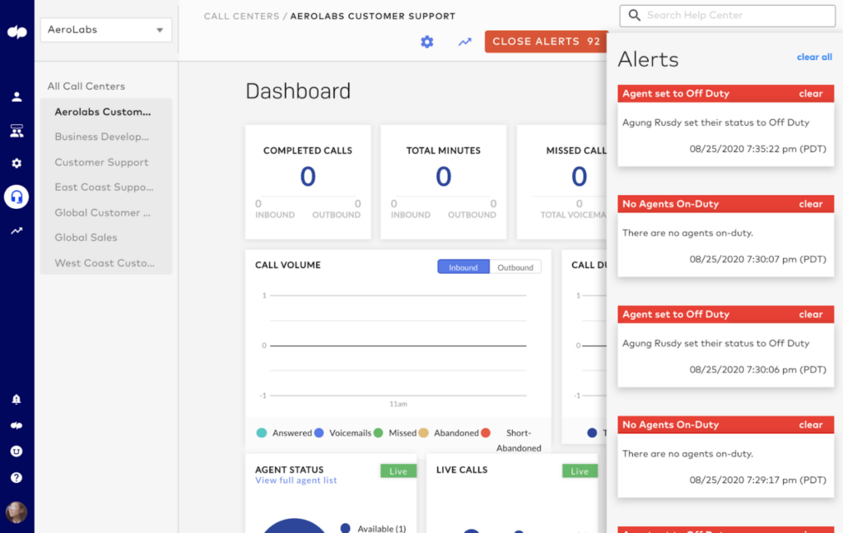Viewport: 843px width, 533px height.
Task: Select All Call Centers in the list
Action: (x=86, y=86)
